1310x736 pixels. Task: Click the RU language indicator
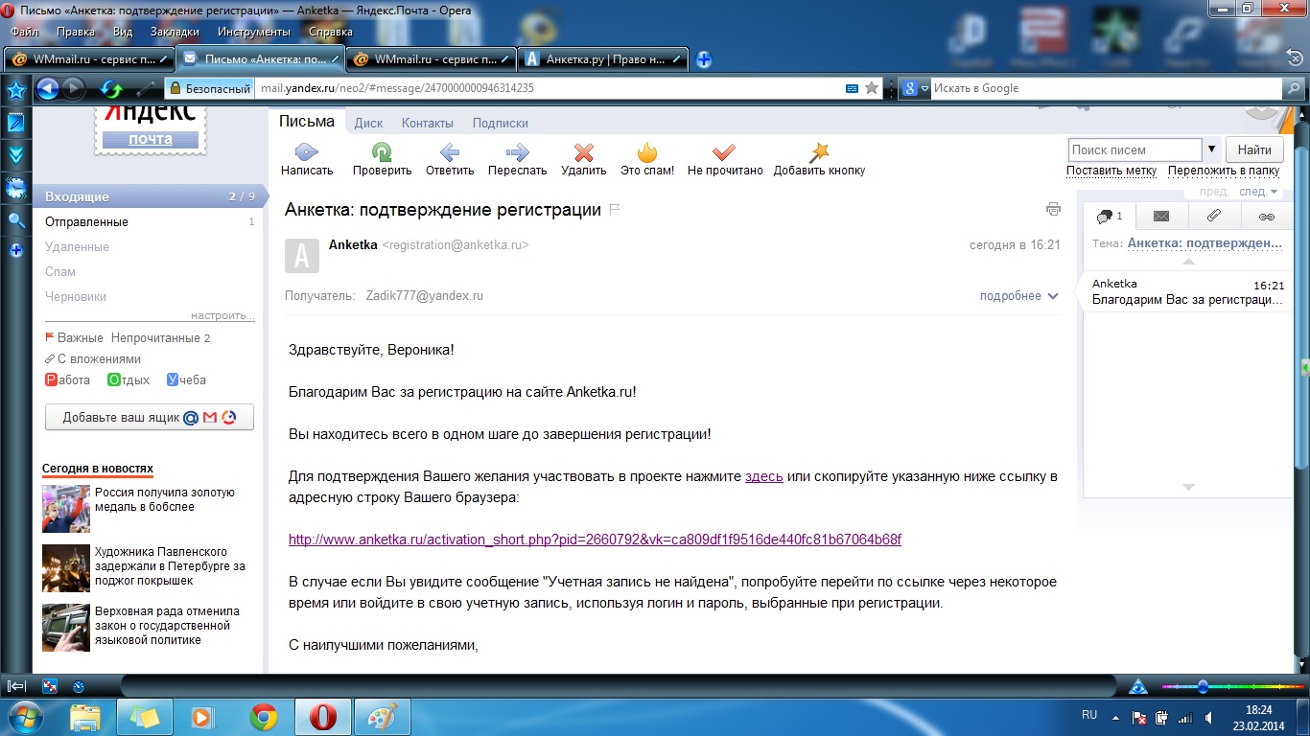[1089, 715]
